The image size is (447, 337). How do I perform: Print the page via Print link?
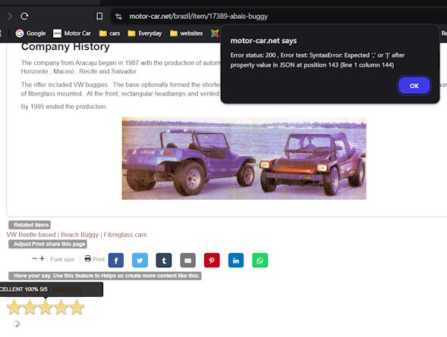pyautogui.click(x=95, y=259)
